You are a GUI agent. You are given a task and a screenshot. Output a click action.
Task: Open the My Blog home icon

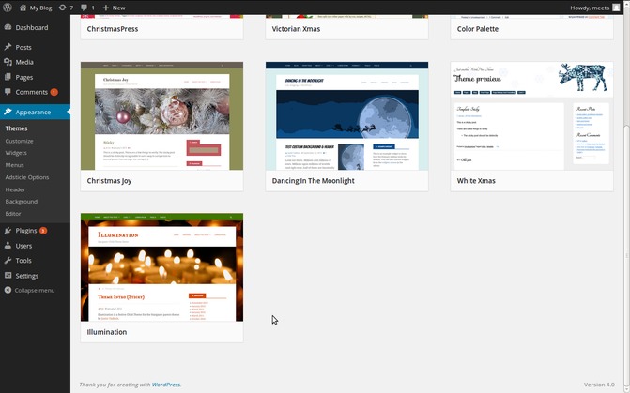(x=23, y=8)
